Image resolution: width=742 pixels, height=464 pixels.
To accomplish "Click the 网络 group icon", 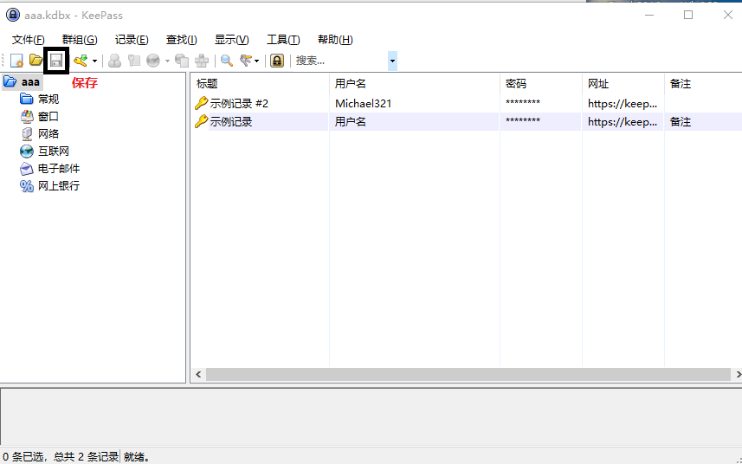I will coord(27,134).
